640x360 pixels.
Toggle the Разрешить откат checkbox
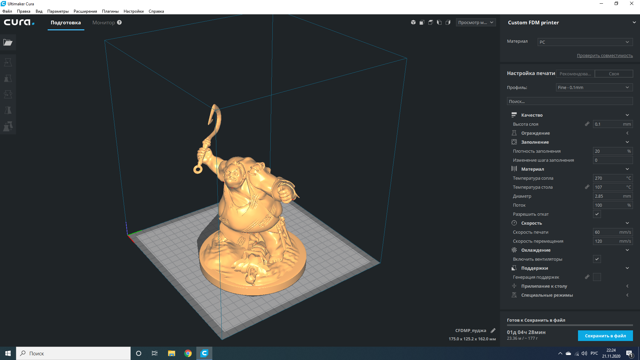coord(597,214)
